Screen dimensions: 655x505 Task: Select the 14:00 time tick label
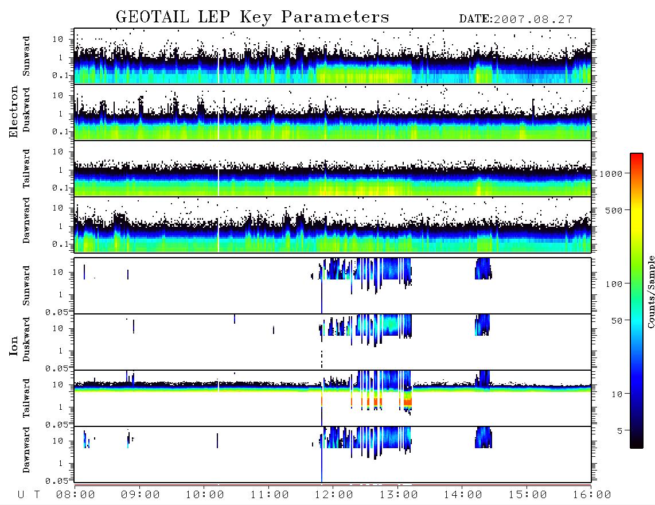point(463,495)
